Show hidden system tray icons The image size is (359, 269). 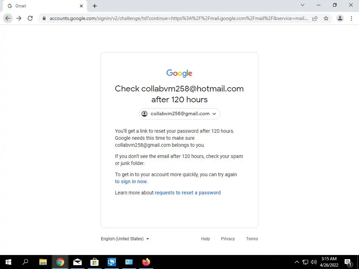pyautogui.click(x=297, y=262)
